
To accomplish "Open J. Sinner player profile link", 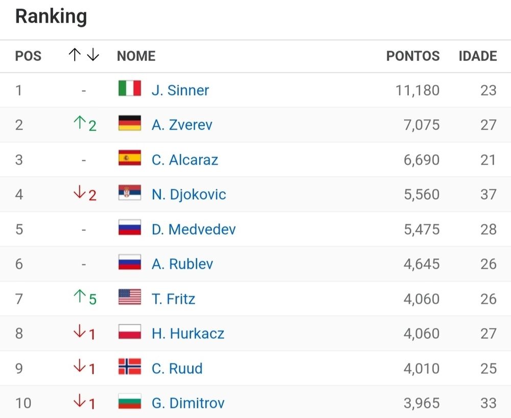I will pyautogui.click(x=180, y=90).
